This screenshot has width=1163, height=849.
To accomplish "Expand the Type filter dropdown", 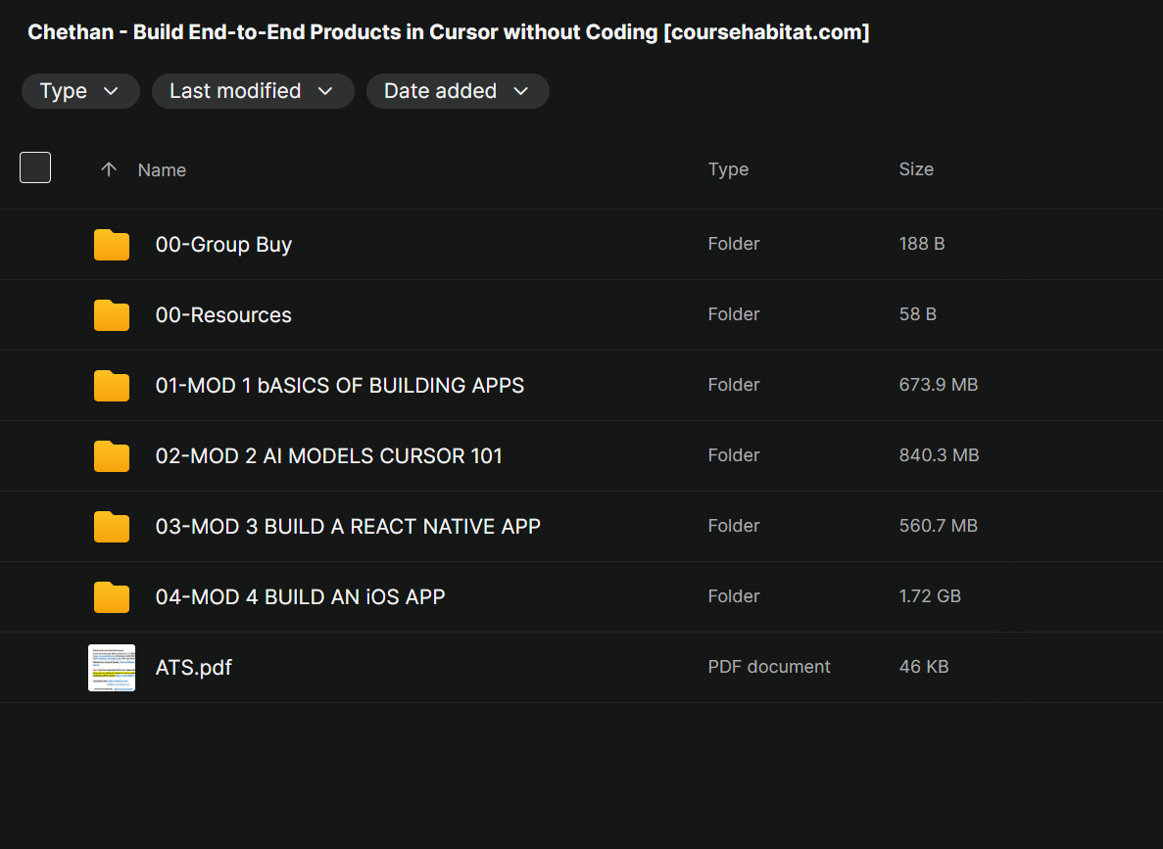I will click(x=79, y=91).
